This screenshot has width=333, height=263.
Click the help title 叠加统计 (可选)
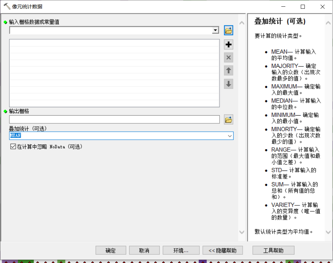[x=280, y=21]
